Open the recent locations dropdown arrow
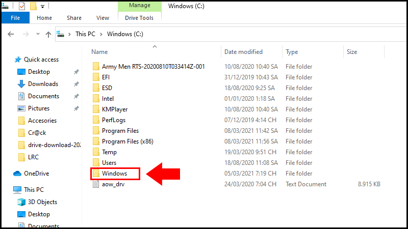 37,34
